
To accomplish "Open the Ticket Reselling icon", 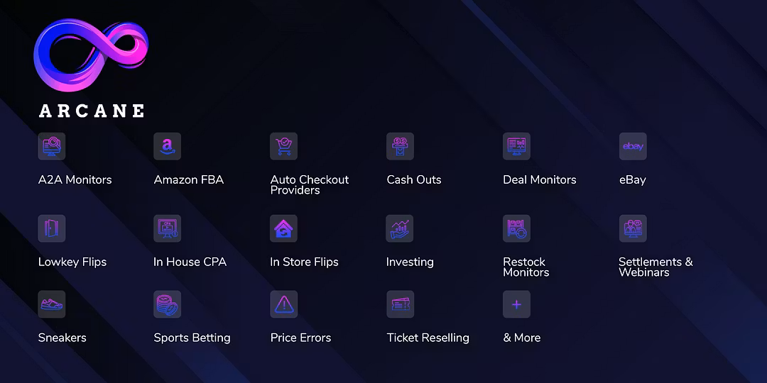I will (x=400, y=304).
